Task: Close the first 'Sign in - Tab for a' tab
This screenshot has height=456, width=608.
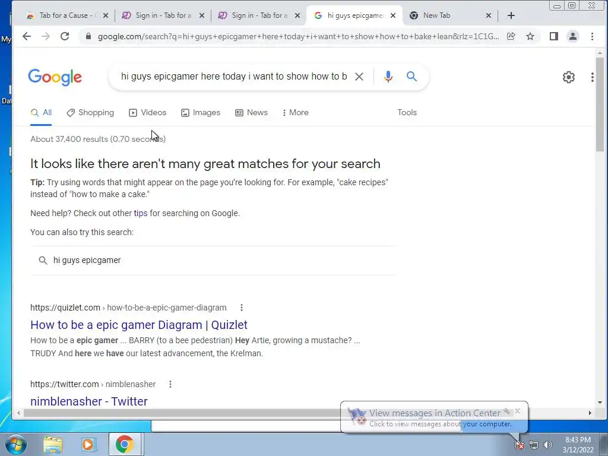Action: click(x=202, y=15)
